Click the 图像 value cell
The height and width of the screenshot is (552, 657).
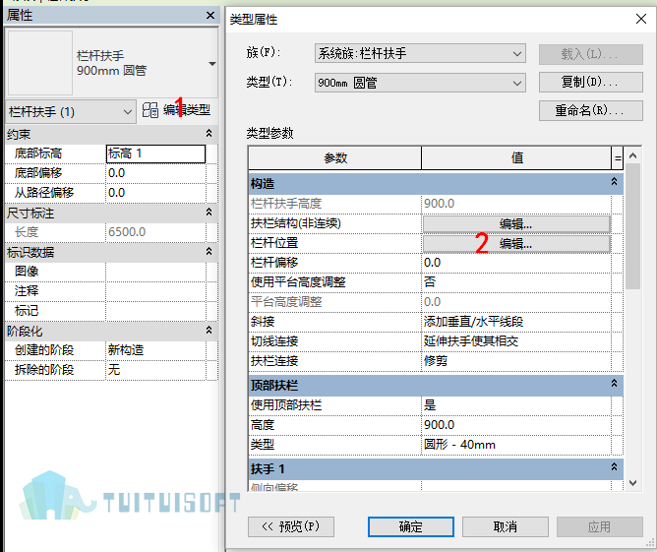[x=155, y=272]
